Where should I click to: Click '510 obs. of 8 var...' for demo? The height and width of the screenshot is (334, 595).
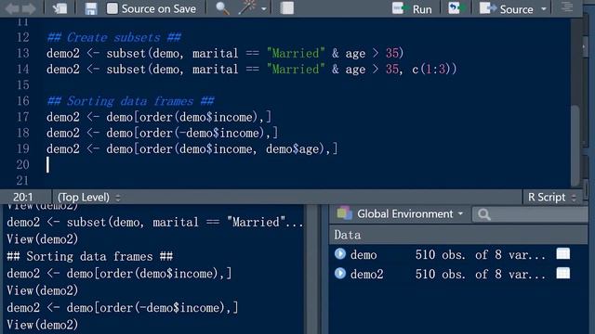[x=481, y=254]
